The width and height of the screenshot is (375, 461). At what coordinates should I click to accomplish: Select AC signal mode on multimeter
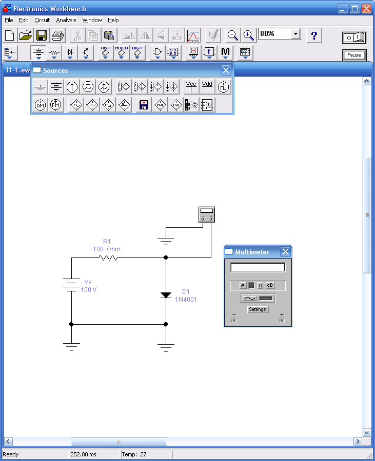(249, 299)
